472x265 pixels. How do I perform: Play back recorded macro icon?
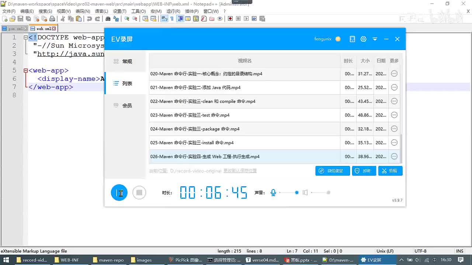pos(246,19)
